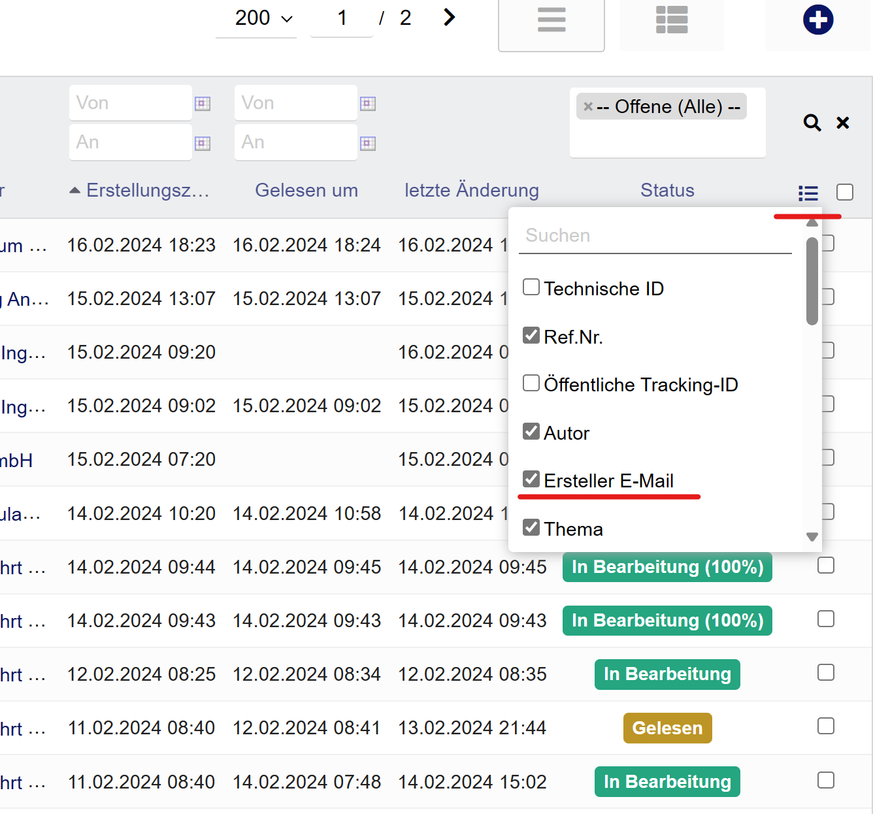The height and width of the screenshot is (814, 873).
Task: Switch to tile grid view
Action: (671, 20)
